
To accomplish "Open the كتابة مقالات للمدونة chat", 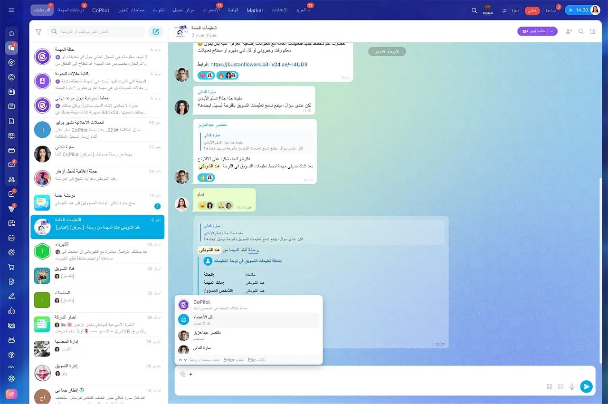I will (x=99, y=81).
